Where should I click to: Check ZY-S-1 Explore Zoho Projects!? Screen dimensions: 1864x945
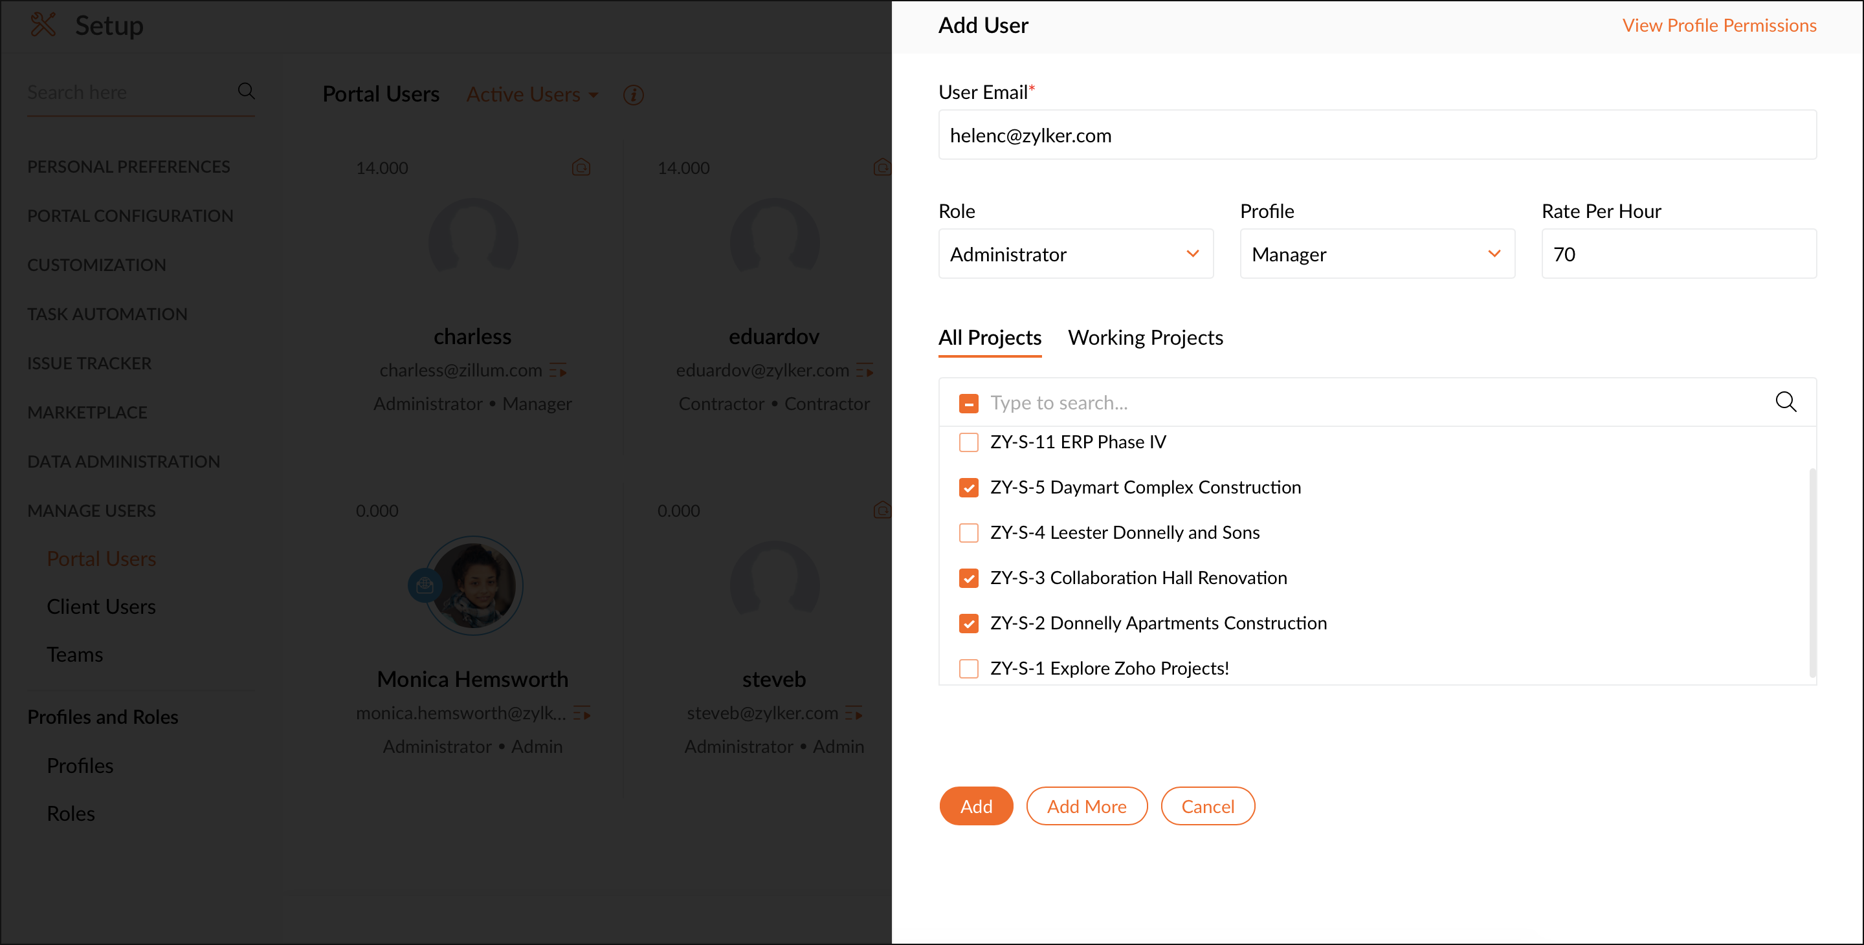pos(968,669)
